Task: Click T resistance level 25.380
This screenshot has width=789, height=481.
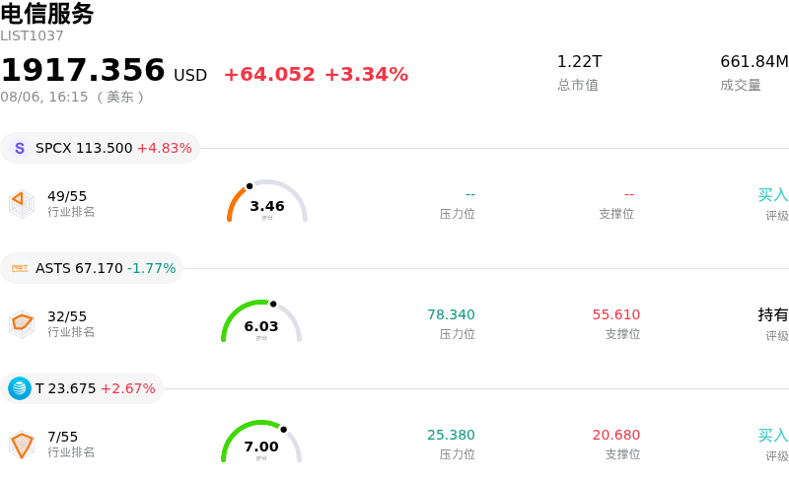Action: (451, 435)
